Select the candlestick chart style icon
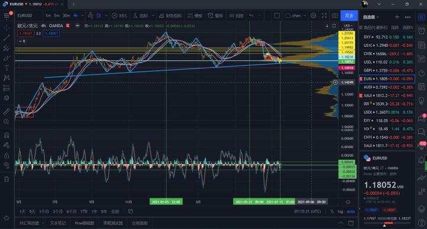Viewport: 427px width, 229px height. coord(99,16)
